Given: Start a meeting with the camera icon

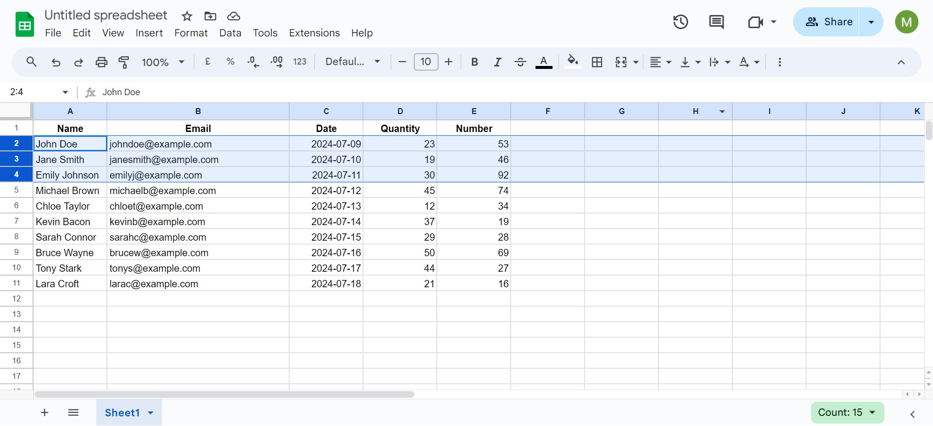Looking at the screenshot, I should (x=756, y=22).
